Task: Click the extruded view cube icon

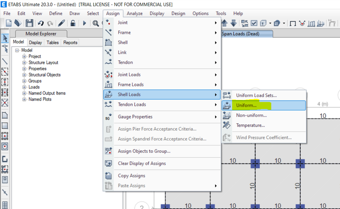Action: (263, 23)
